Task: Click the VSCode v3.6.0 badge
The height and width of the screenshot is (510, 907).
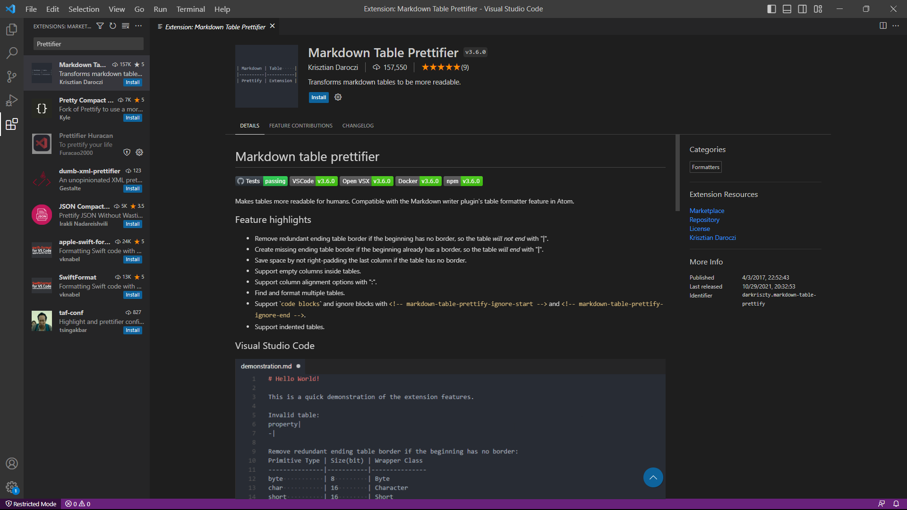Action: (314, 181)
